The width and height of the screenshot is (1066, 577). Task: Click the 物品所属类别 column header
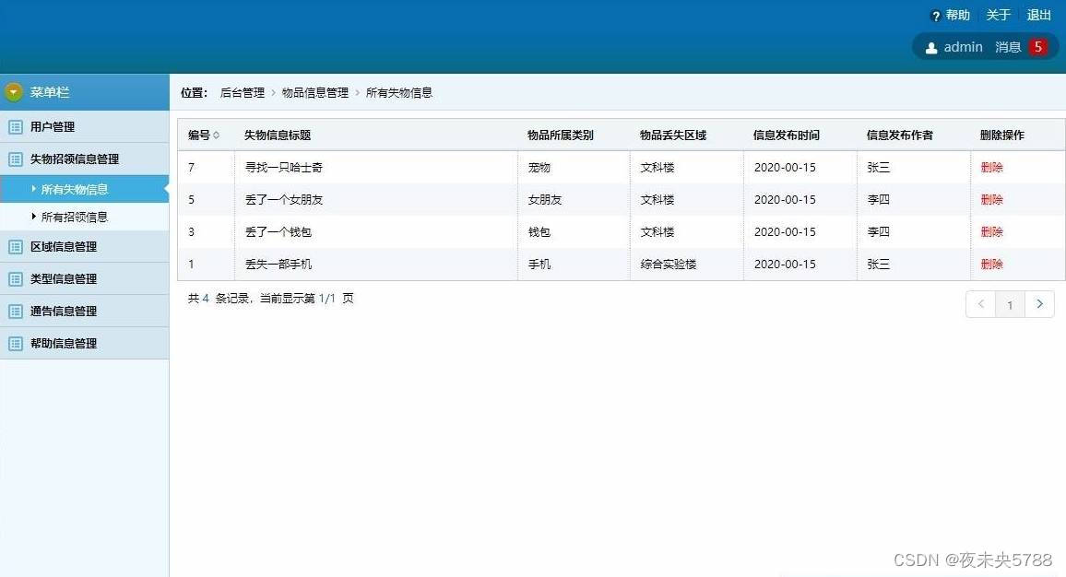pyautogui.click(x=560, y=135)
